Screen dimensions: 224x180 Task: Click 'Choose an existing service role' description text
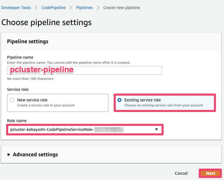pos(164,105)
